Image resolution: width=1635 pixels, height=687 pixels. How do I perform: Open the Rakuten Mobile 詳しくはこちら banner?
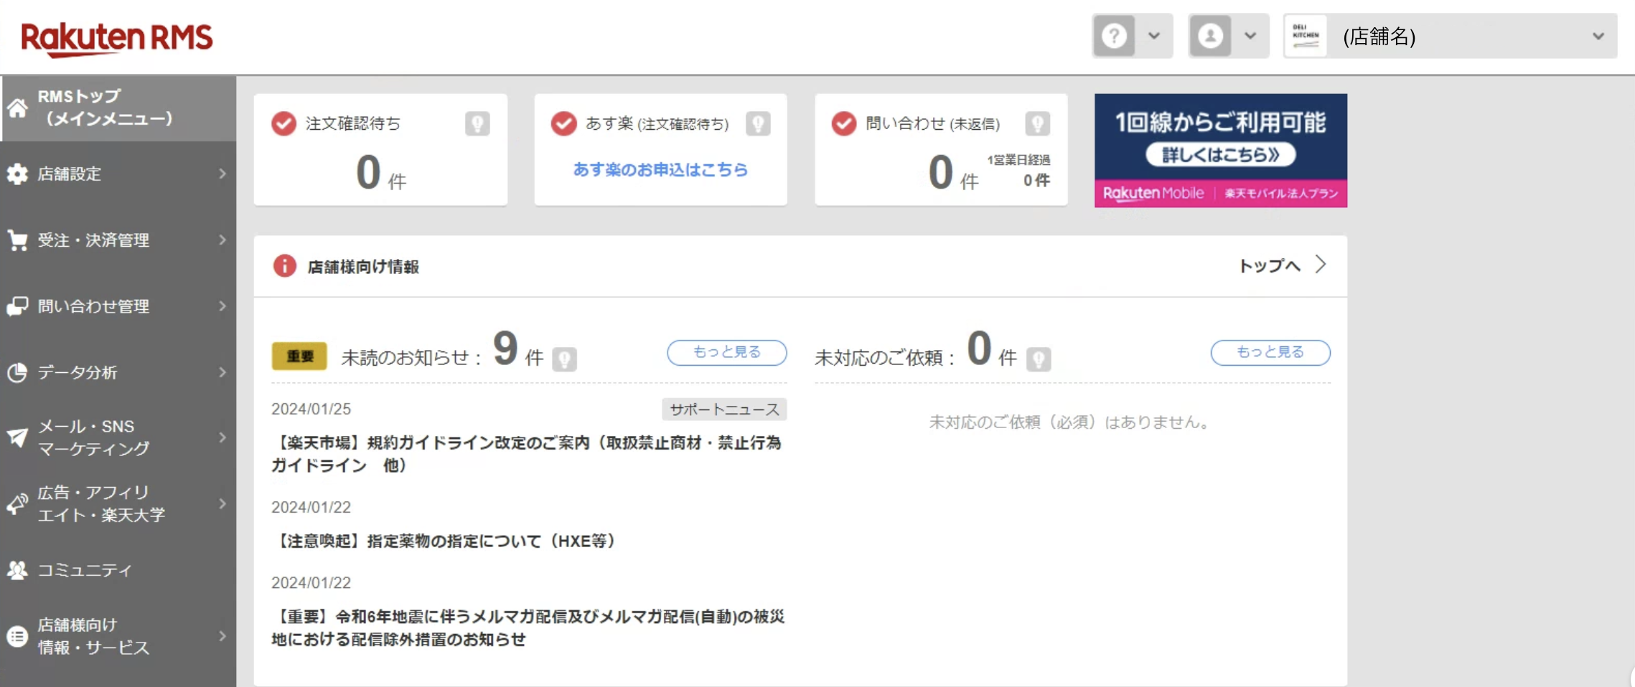click(x=1221, y=151)
